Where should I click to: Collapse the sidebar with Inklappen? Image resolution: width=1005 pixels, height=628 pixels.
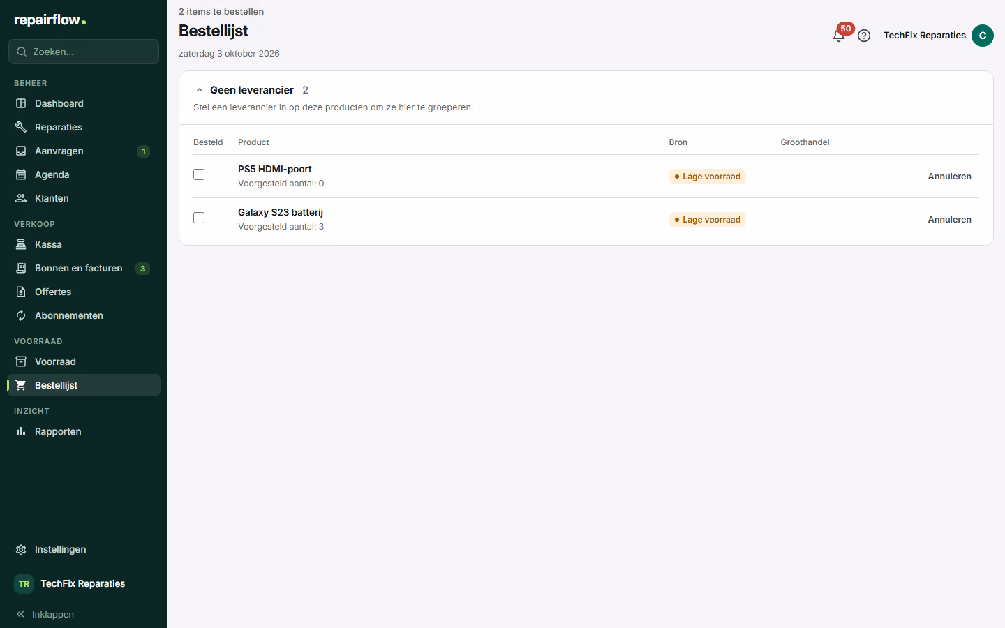(x=45, y=614)
